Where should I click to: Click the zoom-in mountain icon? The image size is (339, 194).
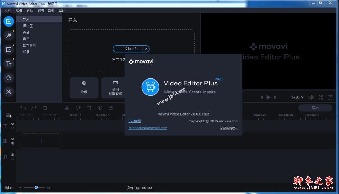coord(49,188)
